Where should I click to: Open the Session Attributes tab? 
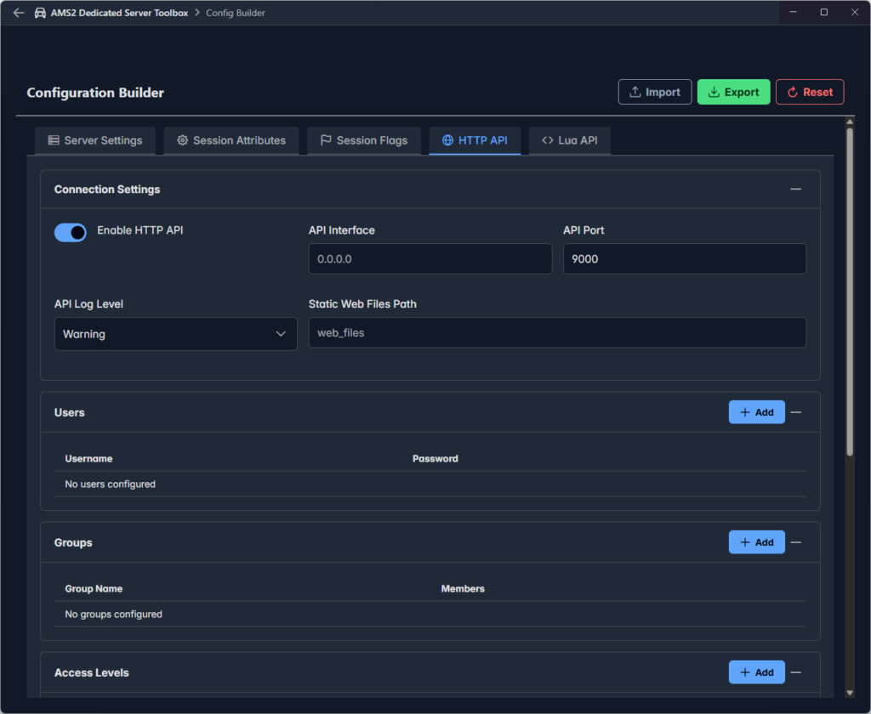pos(231,140)
